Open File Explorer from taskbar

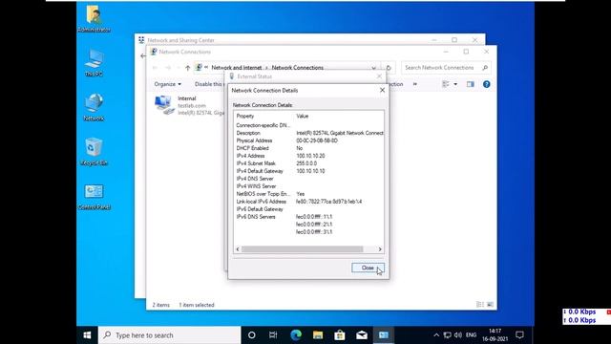[x=318, y=335]
